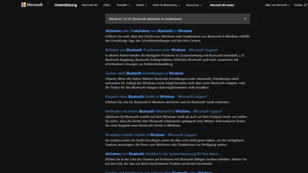Open Aktivieren oder Deaktivieren von Bluetooth result
Screen dimensions: 308x173
pyautogui.click(x=149, y=31)
